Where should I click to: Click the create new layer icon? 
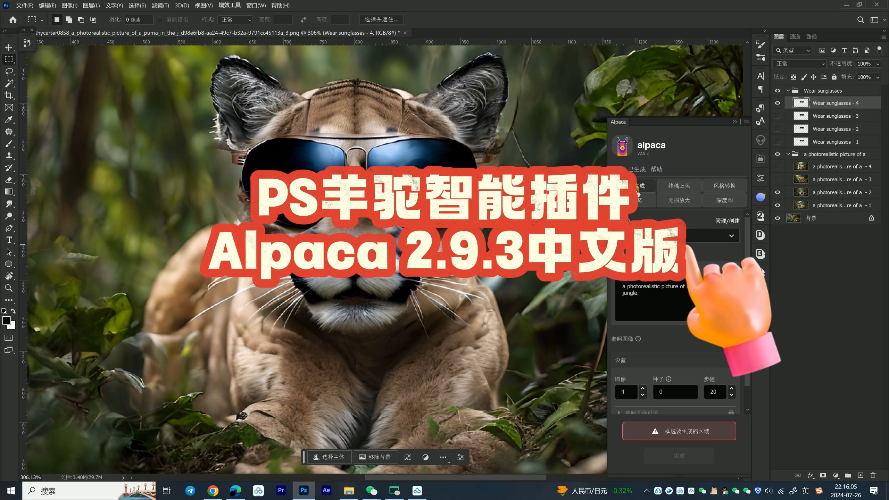pos(860,475)
